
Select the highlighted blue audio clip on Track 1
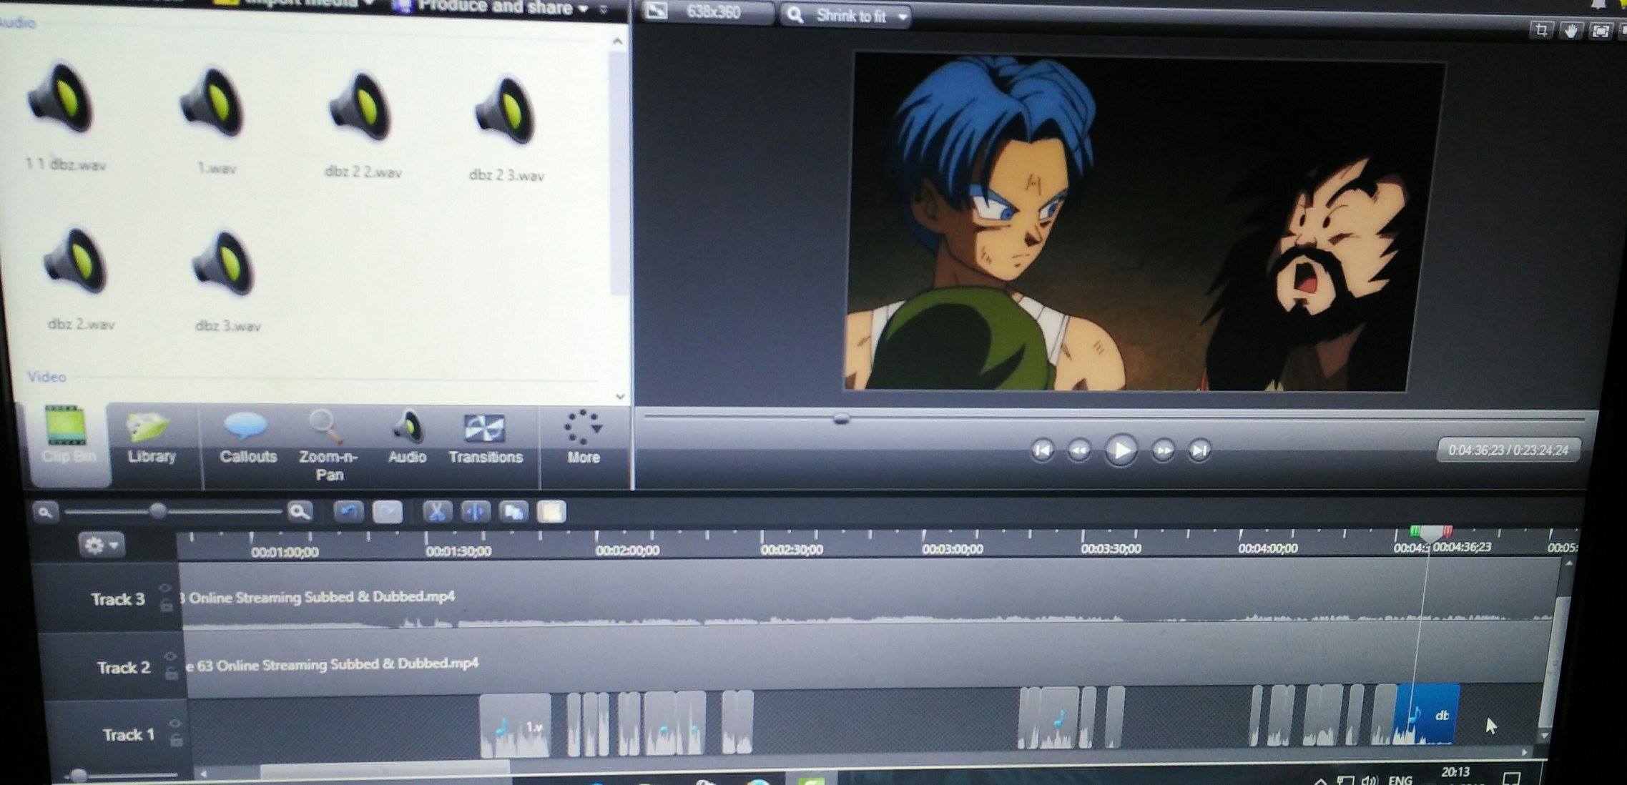[1427, 714]
